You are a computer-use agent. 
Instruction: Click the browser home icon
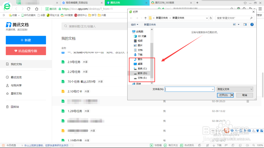36,9
